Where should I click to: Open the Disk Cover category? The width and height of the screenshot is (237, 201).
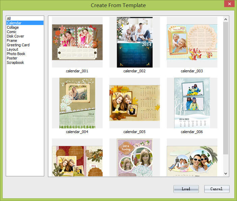click(x=25, y=36)
